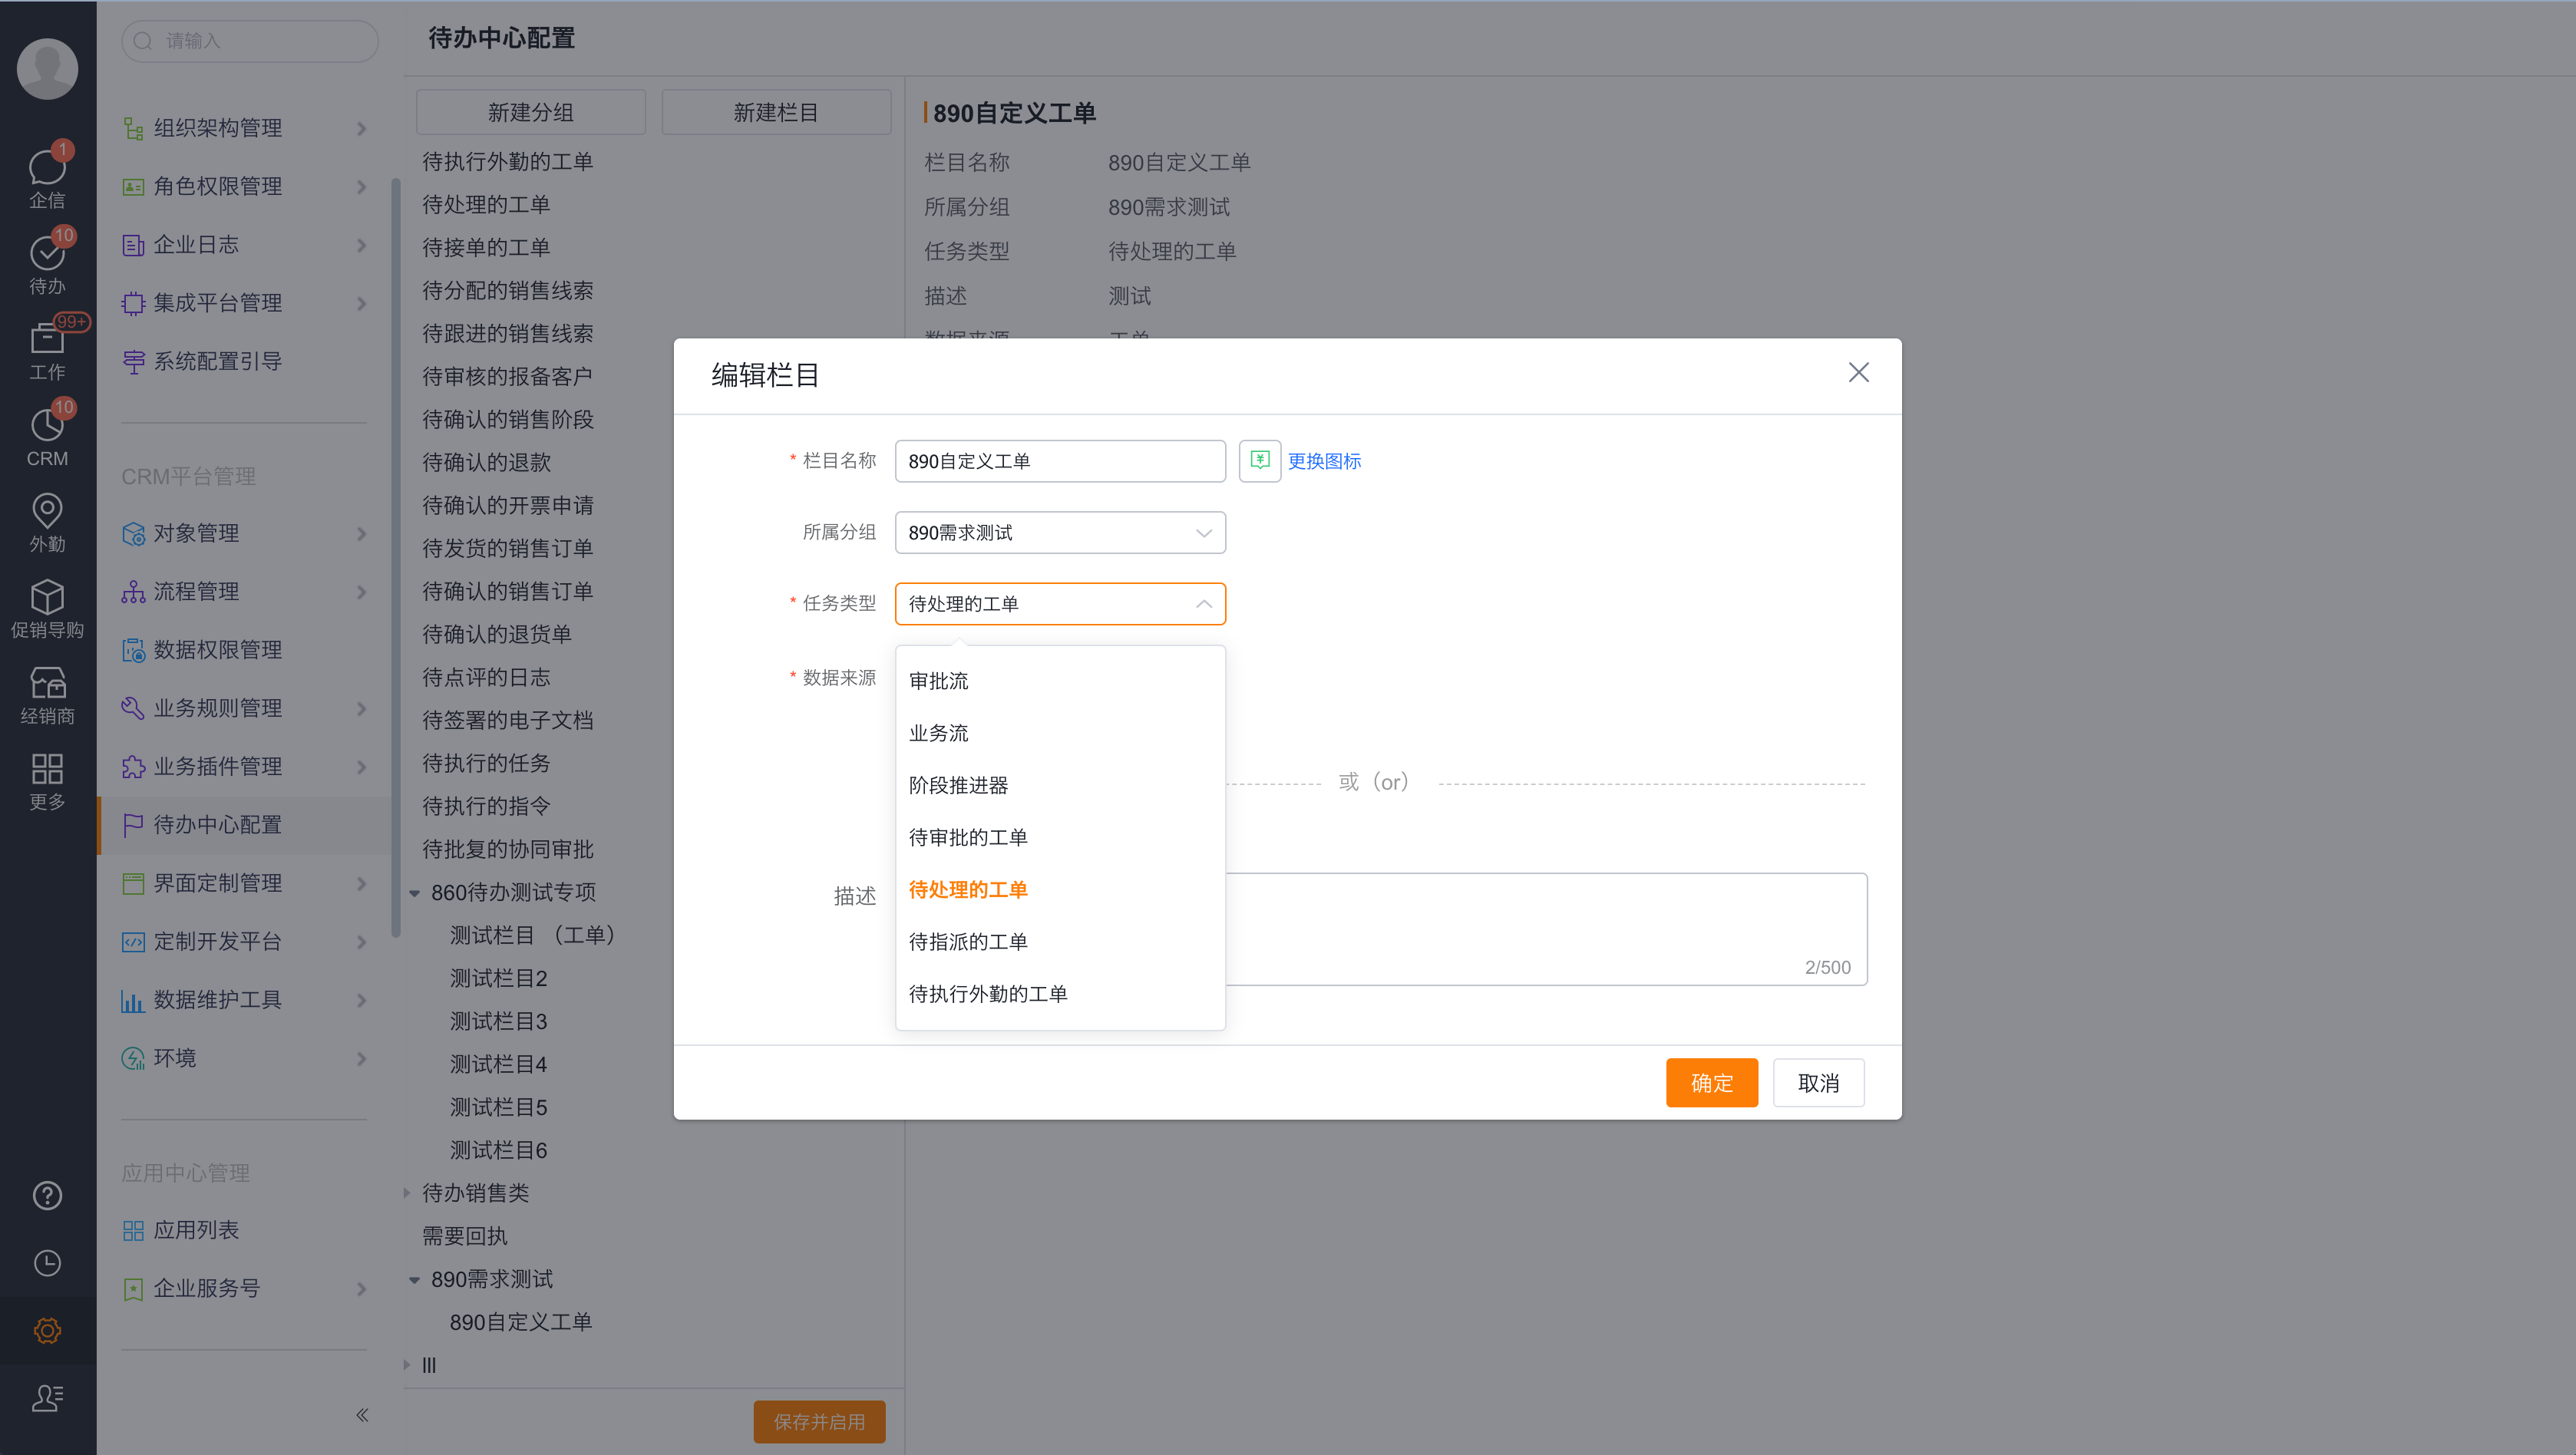Image resolution: width=2576 pixels, height=1455 pixels.
Task: Click the help question mark icon
Action: 47,1196
